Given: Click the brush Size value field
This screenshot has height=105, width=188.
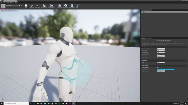Looking at the screenshot, I should click(161, 62).
